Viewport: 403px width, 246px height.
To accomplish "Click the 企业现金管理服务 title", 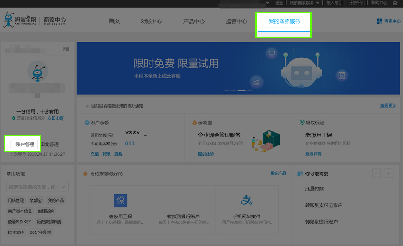I will (219, 135).
